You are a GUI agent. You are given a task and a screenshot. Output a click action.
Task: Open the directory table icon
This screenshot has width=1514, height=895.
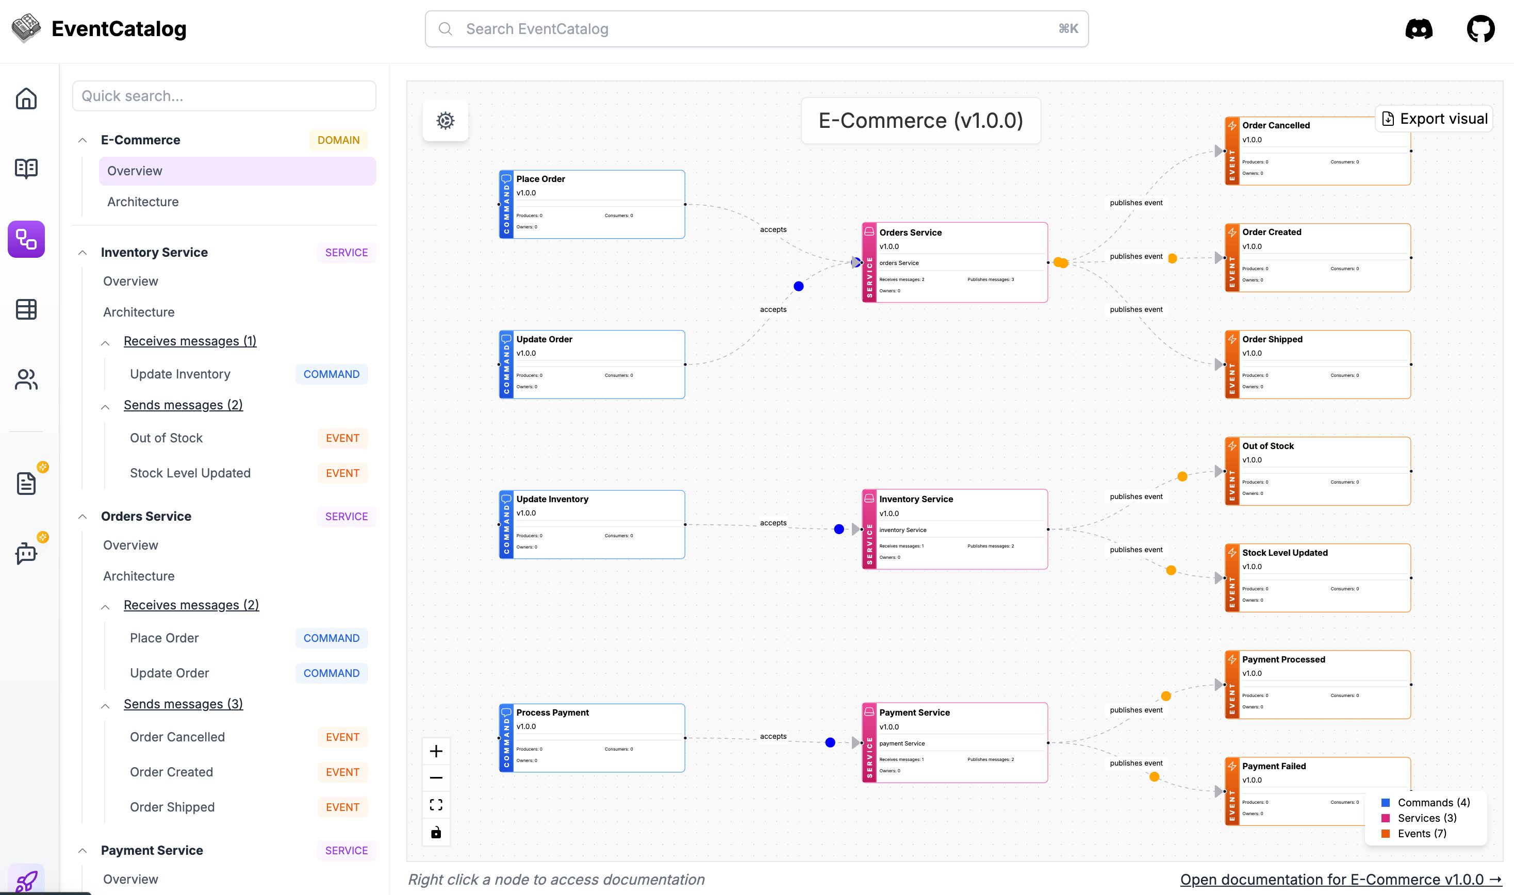pyautogui.click(x=26, y=309)
